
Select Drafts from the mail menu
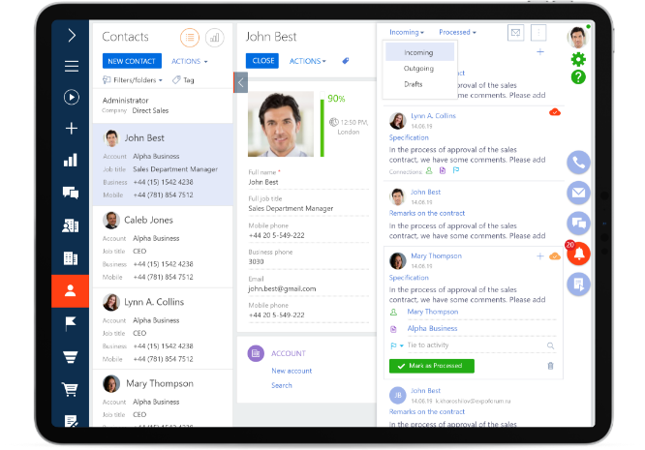tap(414, 84)
